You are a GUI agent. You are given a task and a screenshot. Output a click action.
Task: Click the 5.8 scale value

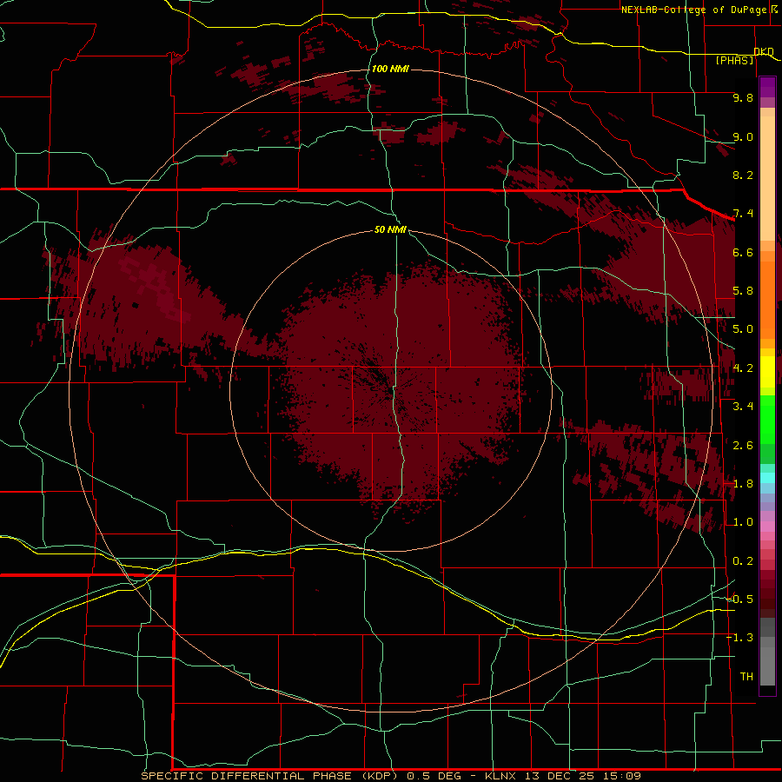pos(743,291)
